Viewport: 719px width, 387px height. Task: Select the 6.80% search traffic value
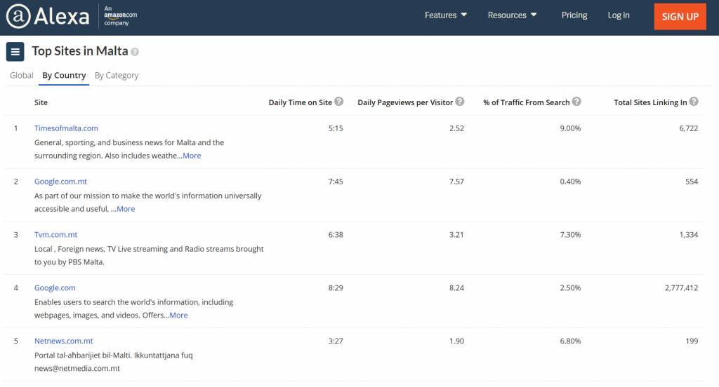click(x=570, y=341)
